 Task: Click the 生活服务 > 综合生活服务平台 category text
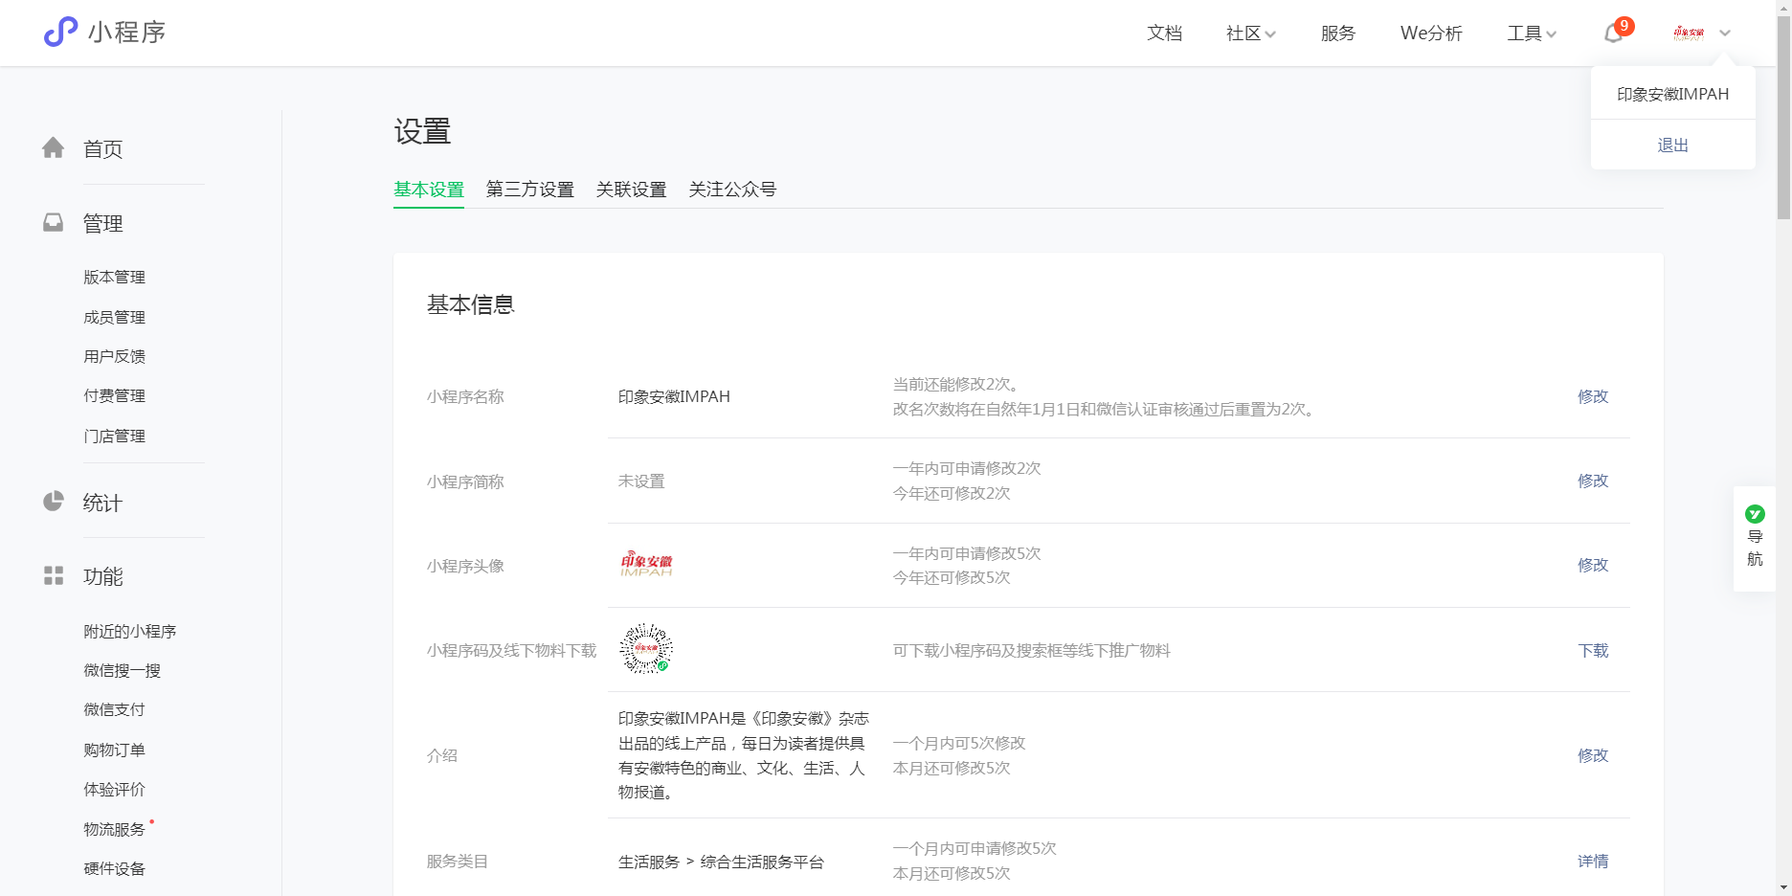[x=721, y=862]
